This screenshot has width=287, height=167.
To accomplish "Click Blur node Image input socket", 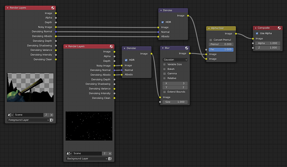I will click(x=160, y=97).
